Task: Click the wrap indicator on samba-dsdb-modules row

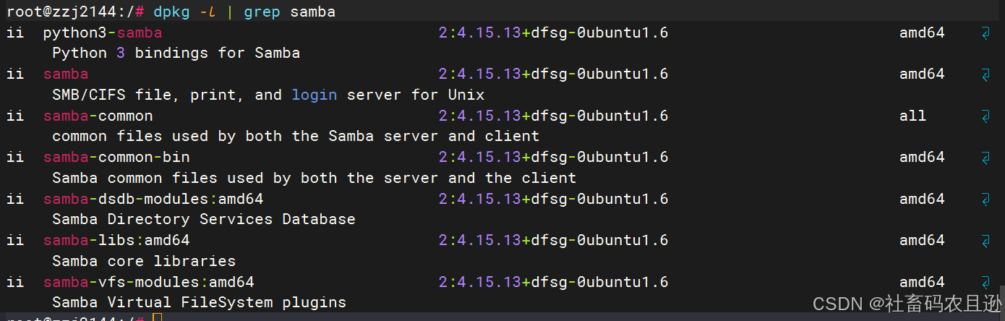Action: click(x=985, y=200)
